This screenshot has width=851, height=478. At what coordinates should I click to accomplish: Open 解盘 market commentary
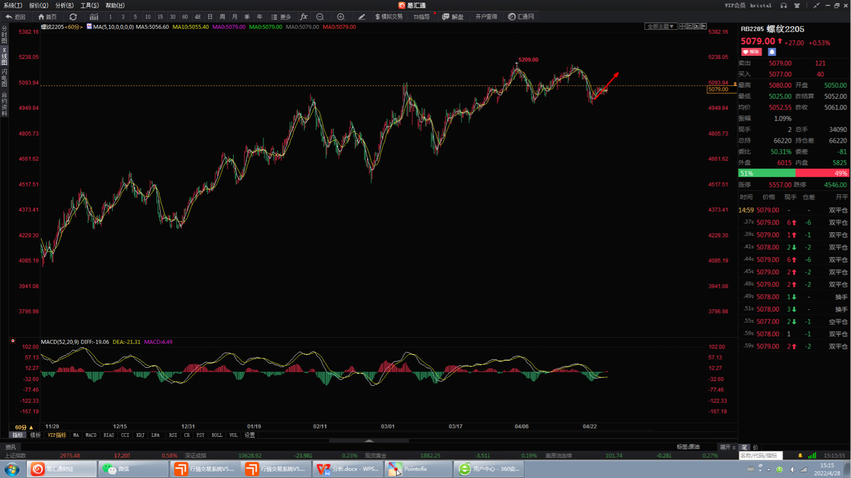coord(453,17)
